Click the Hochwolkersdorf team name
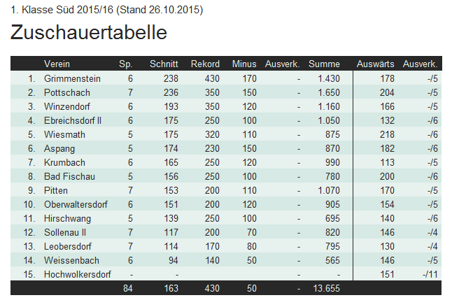Viewport: 452px width, 300px height. tap(77, 274)
